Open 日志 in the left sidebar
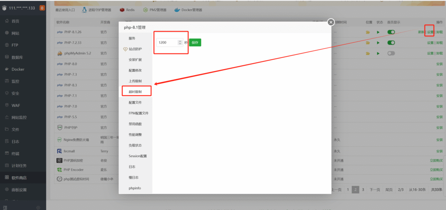The width and height of the screenshot is (446, 210). click(x=15, y=142)
